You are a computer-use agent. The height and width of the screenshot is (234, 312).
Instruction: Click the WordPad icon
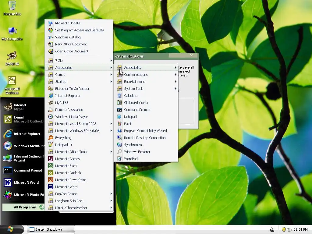point(119,159)
